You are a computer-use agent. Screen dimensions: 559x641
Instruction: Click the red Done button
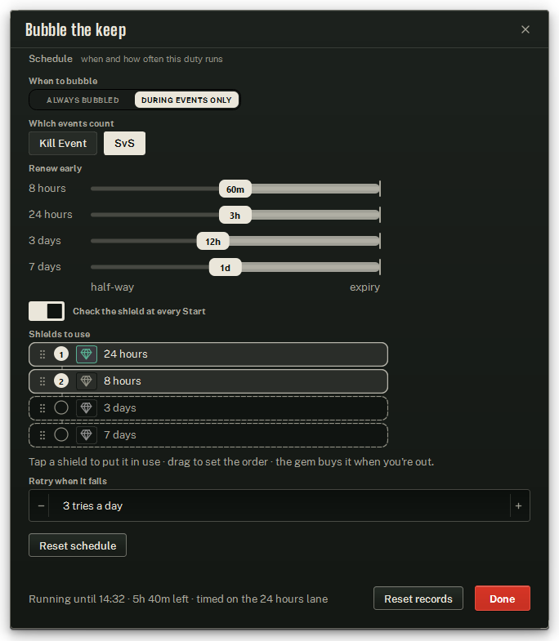click(x=503, y=599)
